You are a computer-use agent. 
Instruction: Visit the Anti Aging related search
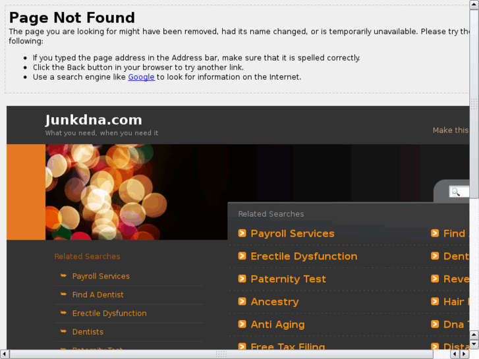point(277,325)
